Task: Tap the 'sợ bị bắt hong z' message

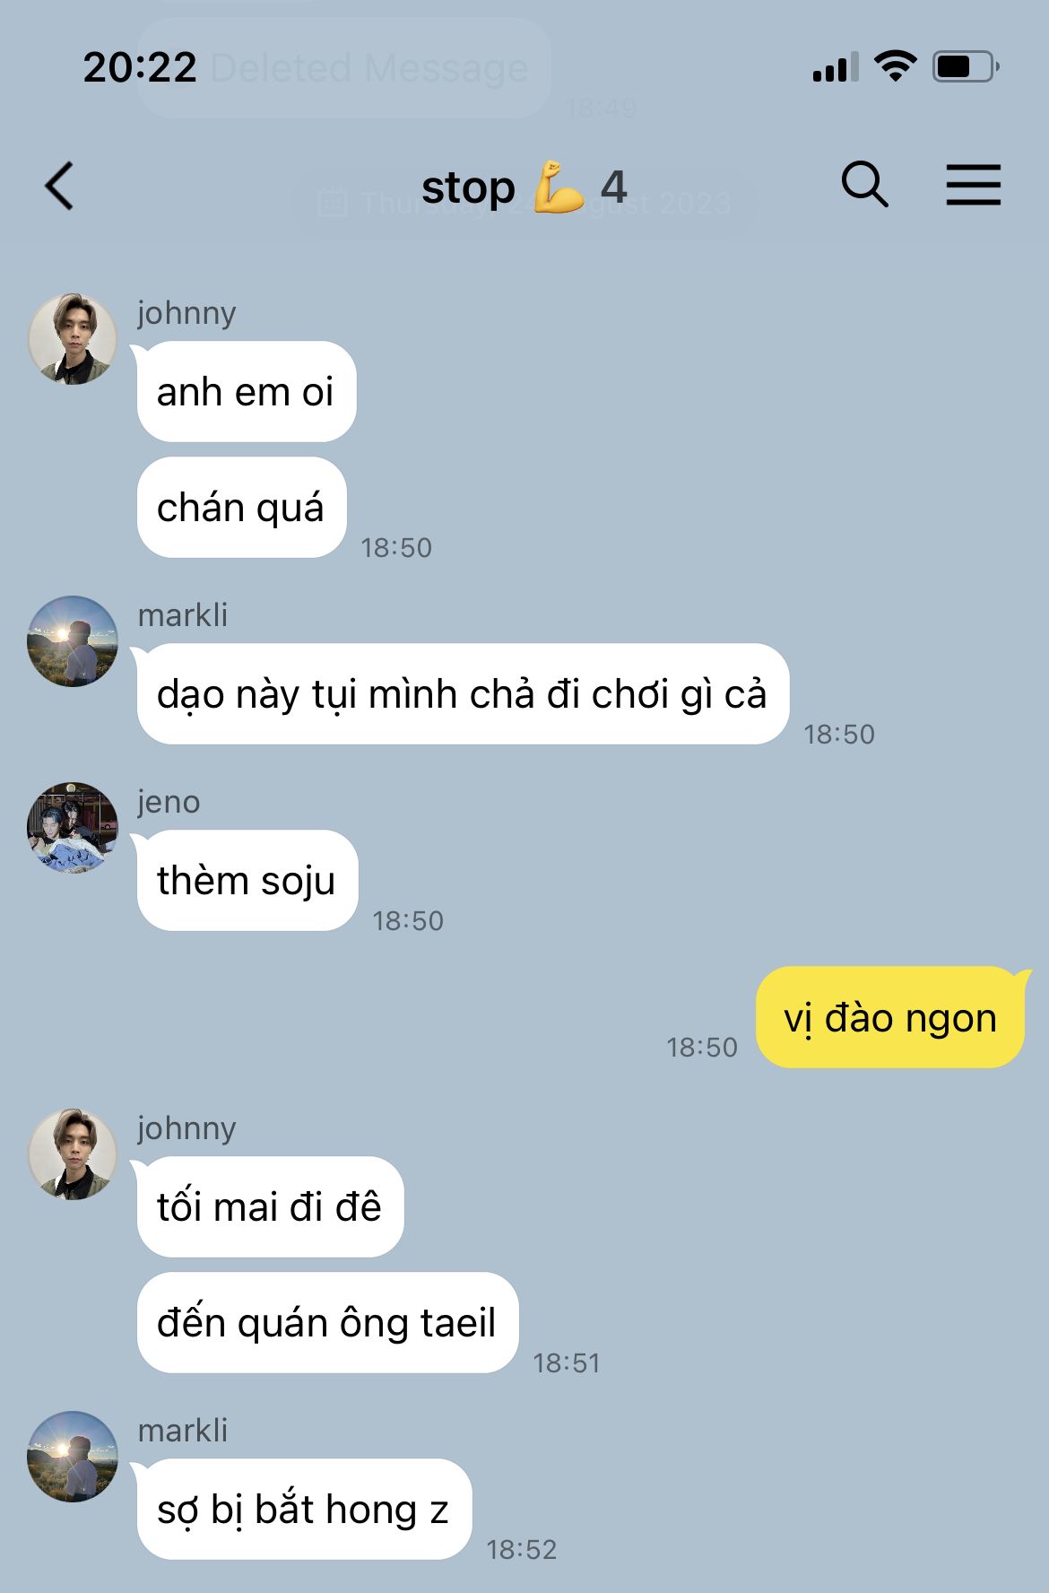Action: [304, 1509]
